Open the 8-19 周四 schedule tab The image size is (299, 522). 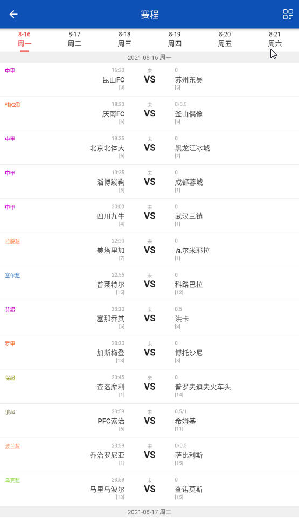click(175, 39)
